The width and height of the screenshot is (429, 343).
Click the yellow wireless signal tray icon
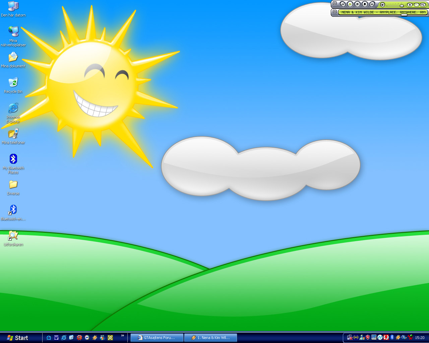tap(356, 337)
